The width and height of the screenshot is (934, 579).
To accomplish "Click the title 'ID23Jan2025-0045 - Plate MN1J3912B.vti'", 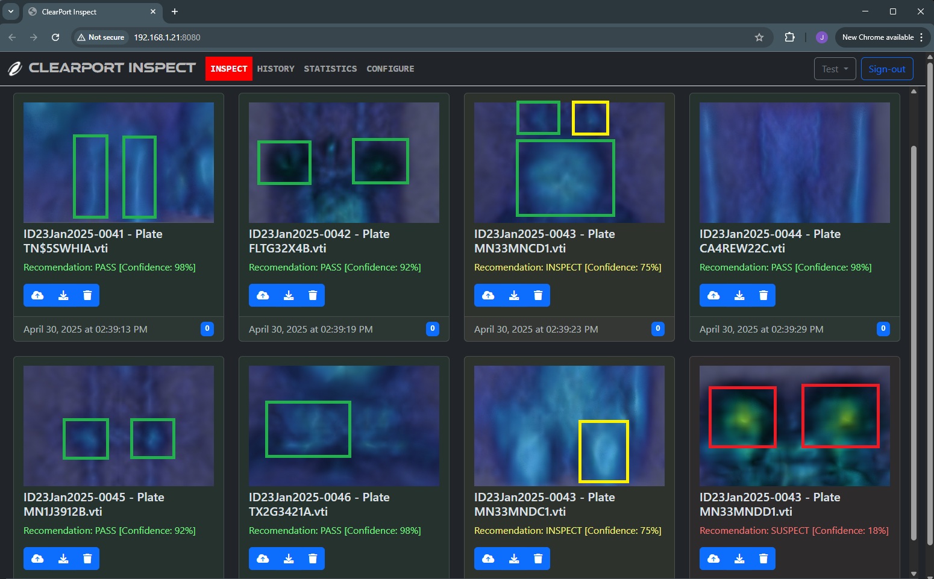I will pyautogui.click(x=94, y=504).
